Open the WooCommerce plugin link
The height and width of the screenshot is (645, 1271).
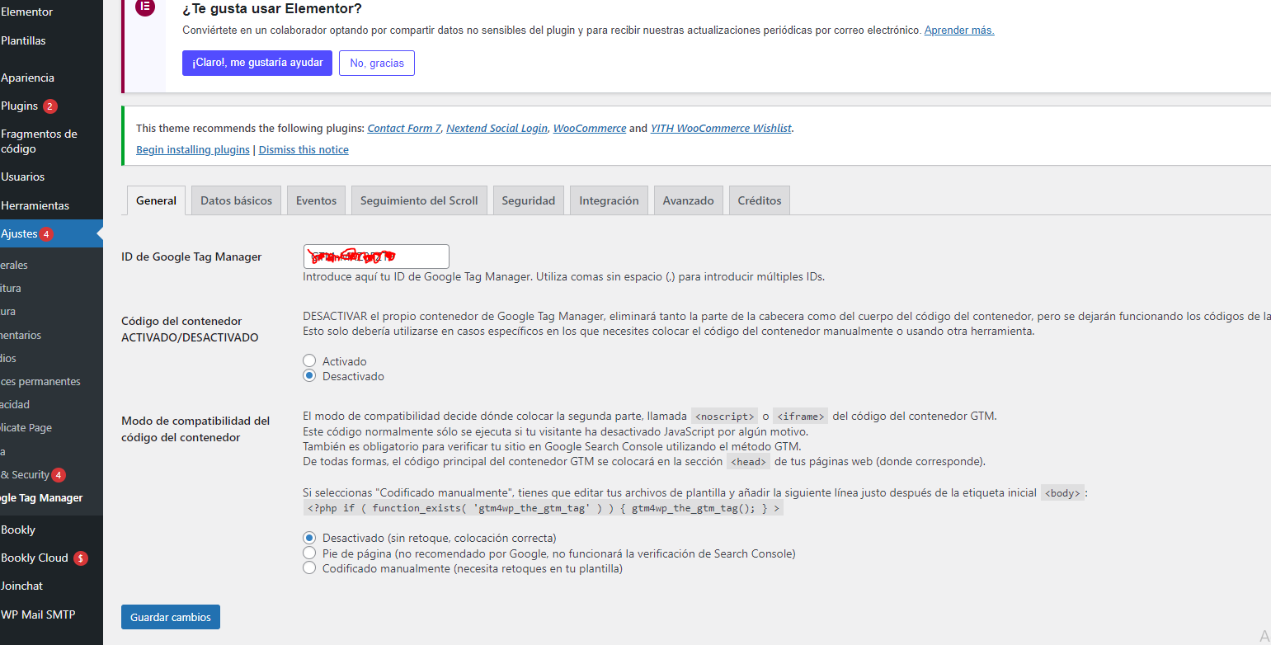[x=590, y=128]
